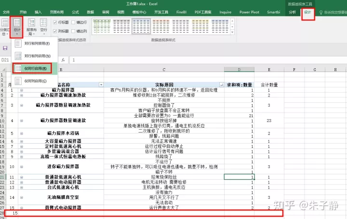Choose 对行和列启用(N) menu option
347x219 pixels.
pyautogui.click(x=35, y=56)
